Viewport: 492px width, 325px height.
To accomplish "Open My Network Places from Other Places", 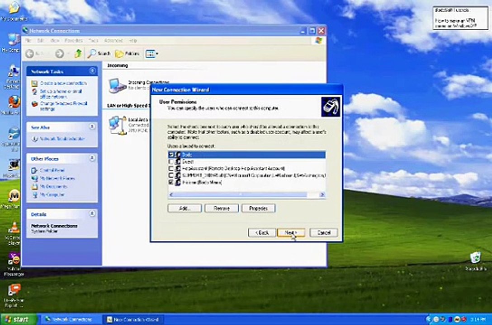I will [x=57, y=178].
